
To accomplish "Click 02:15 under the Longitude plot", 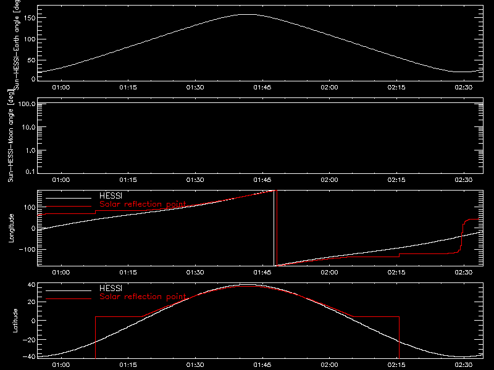I will pyautogui.click(x=396, y=273).
